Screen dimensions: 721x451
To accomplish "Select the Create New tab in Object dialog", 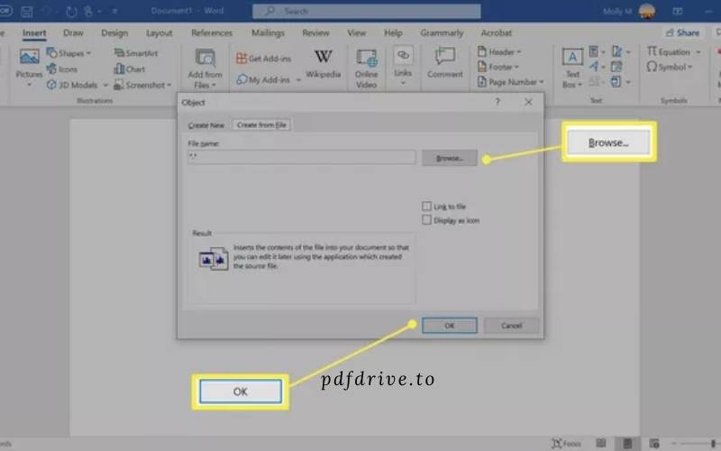I will click(x=206, y=125).
